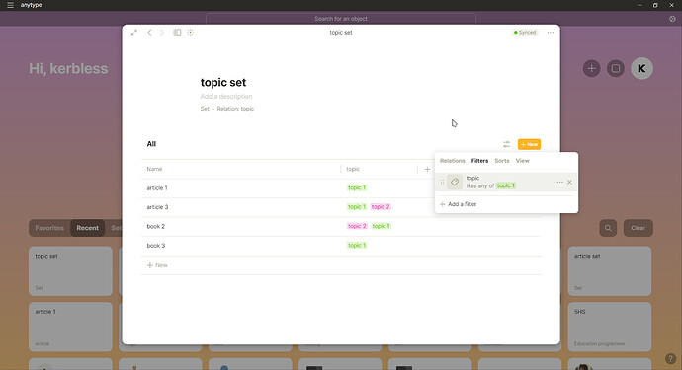
Task: Open the settings icon at top right
Action: 672,19
